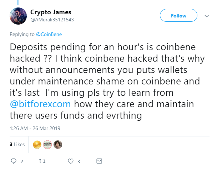Screen dimensions: 222x171
Task: Click the like count number 3
Action: coord(79,161)
